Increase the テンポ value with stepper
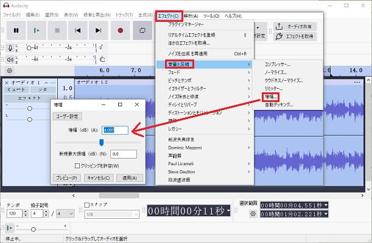This screenshot has height=243, width=372. pyautogui.click(x=26, y=211)
